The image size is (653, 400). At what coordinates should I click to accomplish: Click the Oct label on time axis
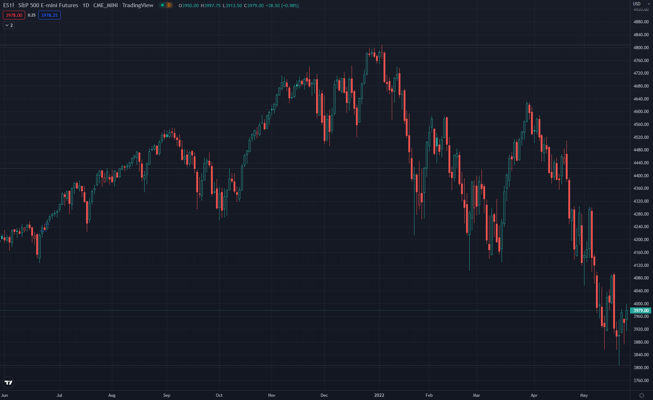219,395
